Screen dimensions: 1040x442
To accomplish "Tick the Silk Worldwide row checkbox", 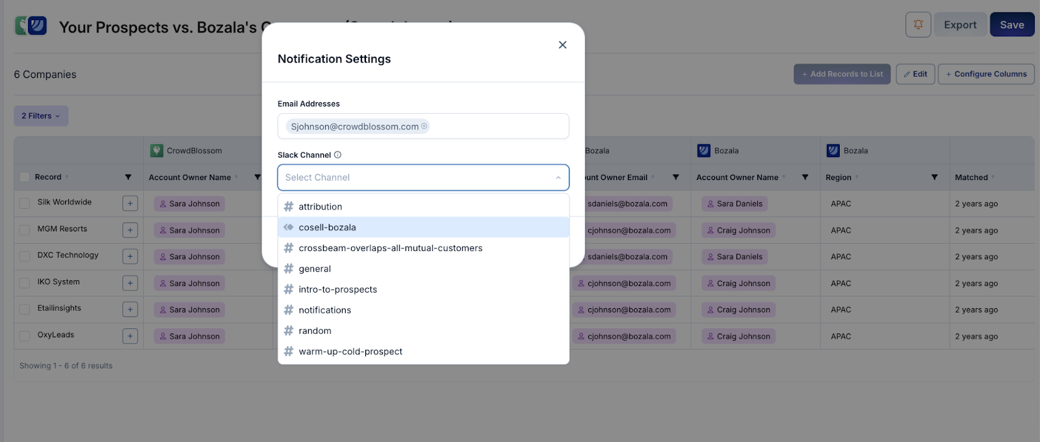I will coord(25,203).
